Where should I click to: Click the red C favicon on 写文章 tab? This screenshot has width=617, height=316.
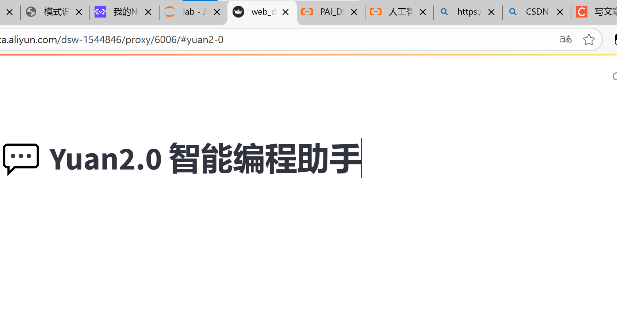pos(582,12)
